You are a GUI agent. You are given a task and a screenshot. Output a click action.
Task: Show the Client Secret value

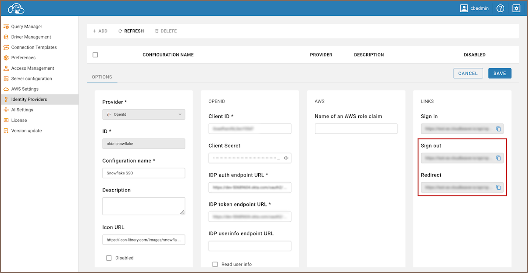coord(286,158)
